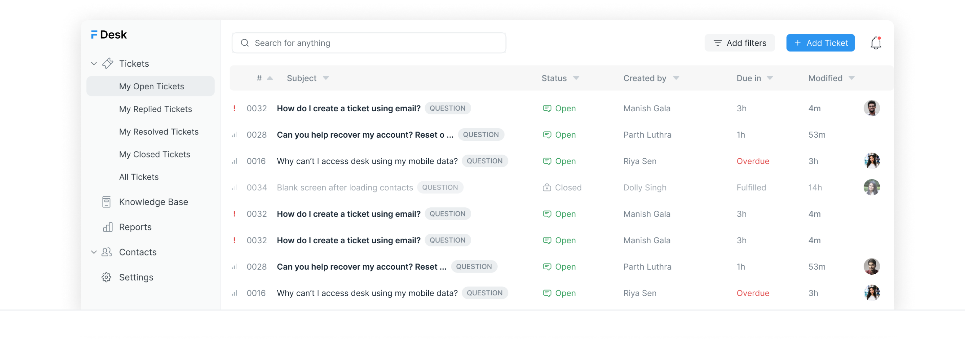Click the Contacts people icon
The width and height of the screenshot is (965, 342).
tap(107, 252)
